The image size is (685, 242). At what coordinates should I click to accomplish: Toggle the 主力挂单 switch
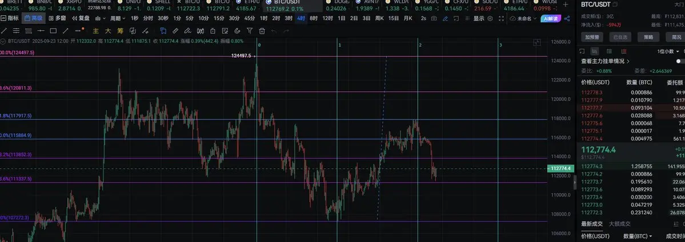pyautogui.click(x=680, y=61)
